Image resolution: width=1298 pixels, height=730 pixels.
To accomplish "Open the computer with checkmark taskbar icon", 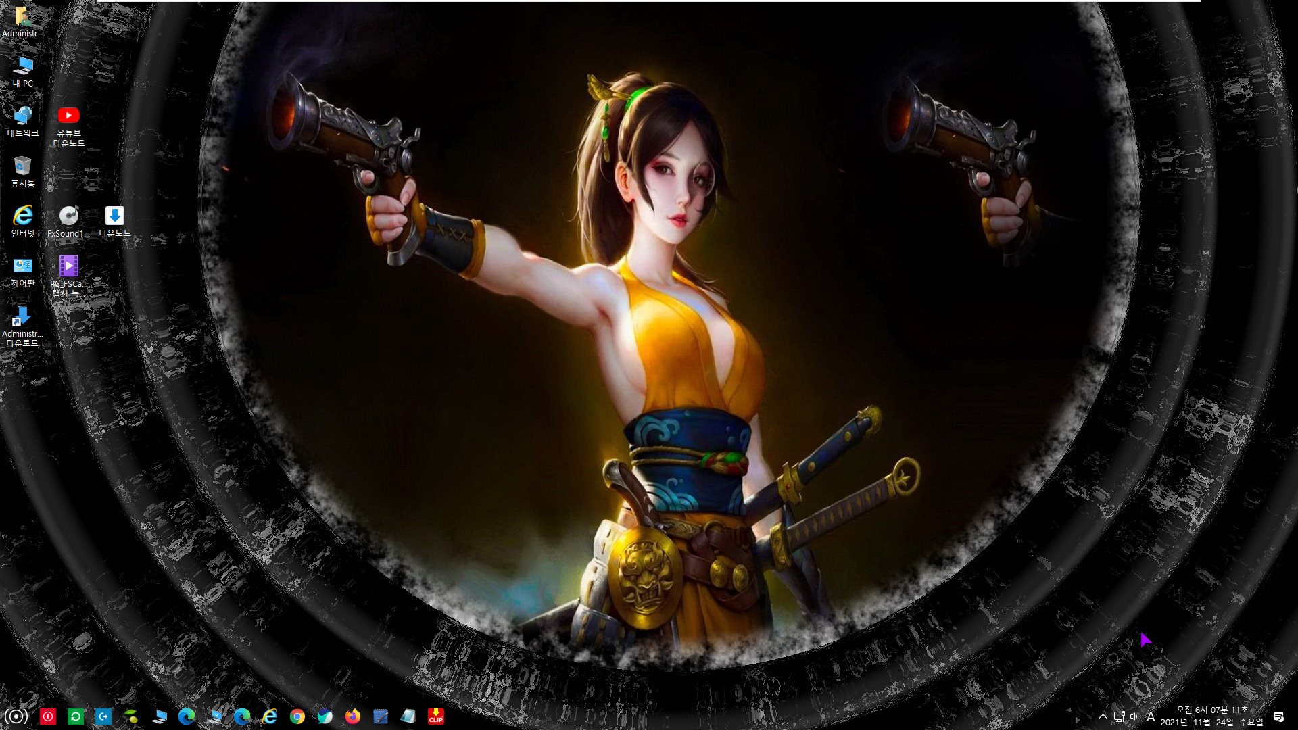I will pos(214,716).
